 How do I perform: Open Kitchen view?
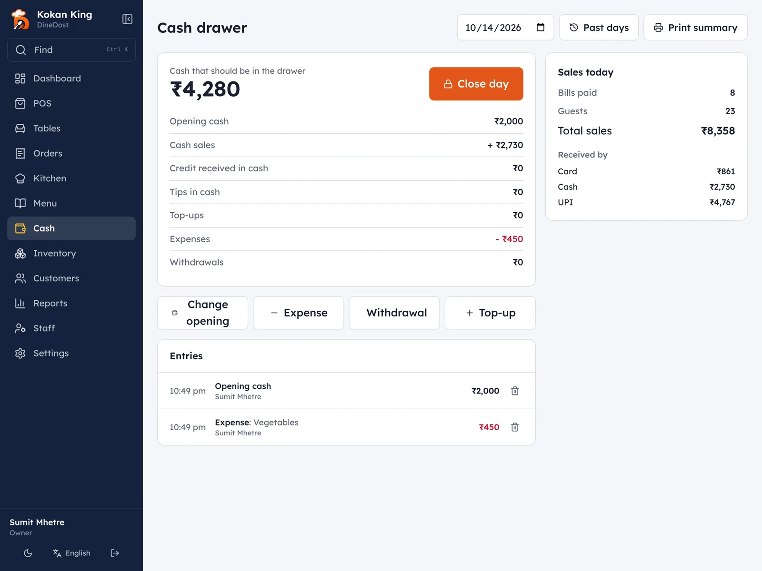(71, 178)
